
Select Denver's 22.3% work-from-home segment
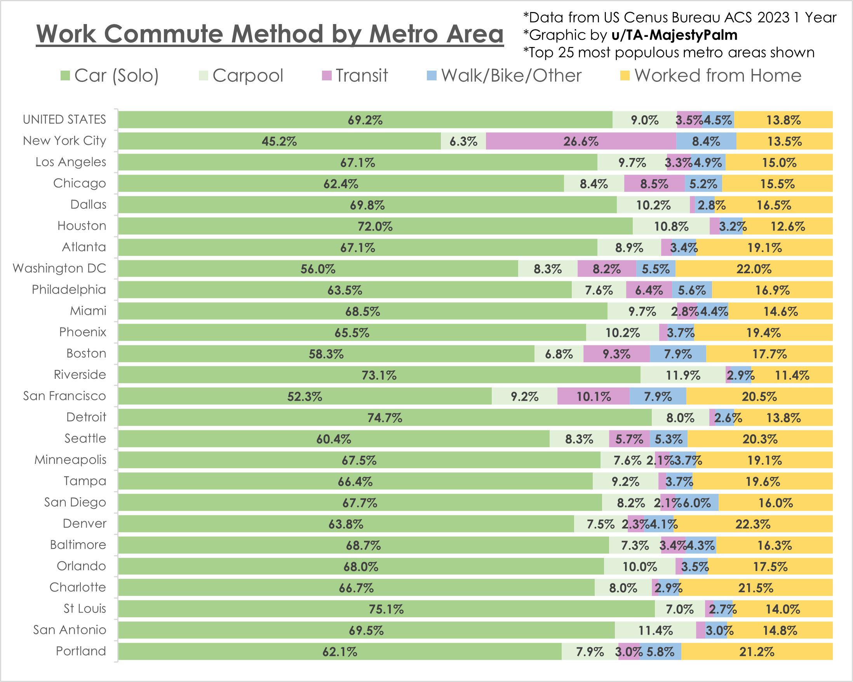click(x=753, y=524)
